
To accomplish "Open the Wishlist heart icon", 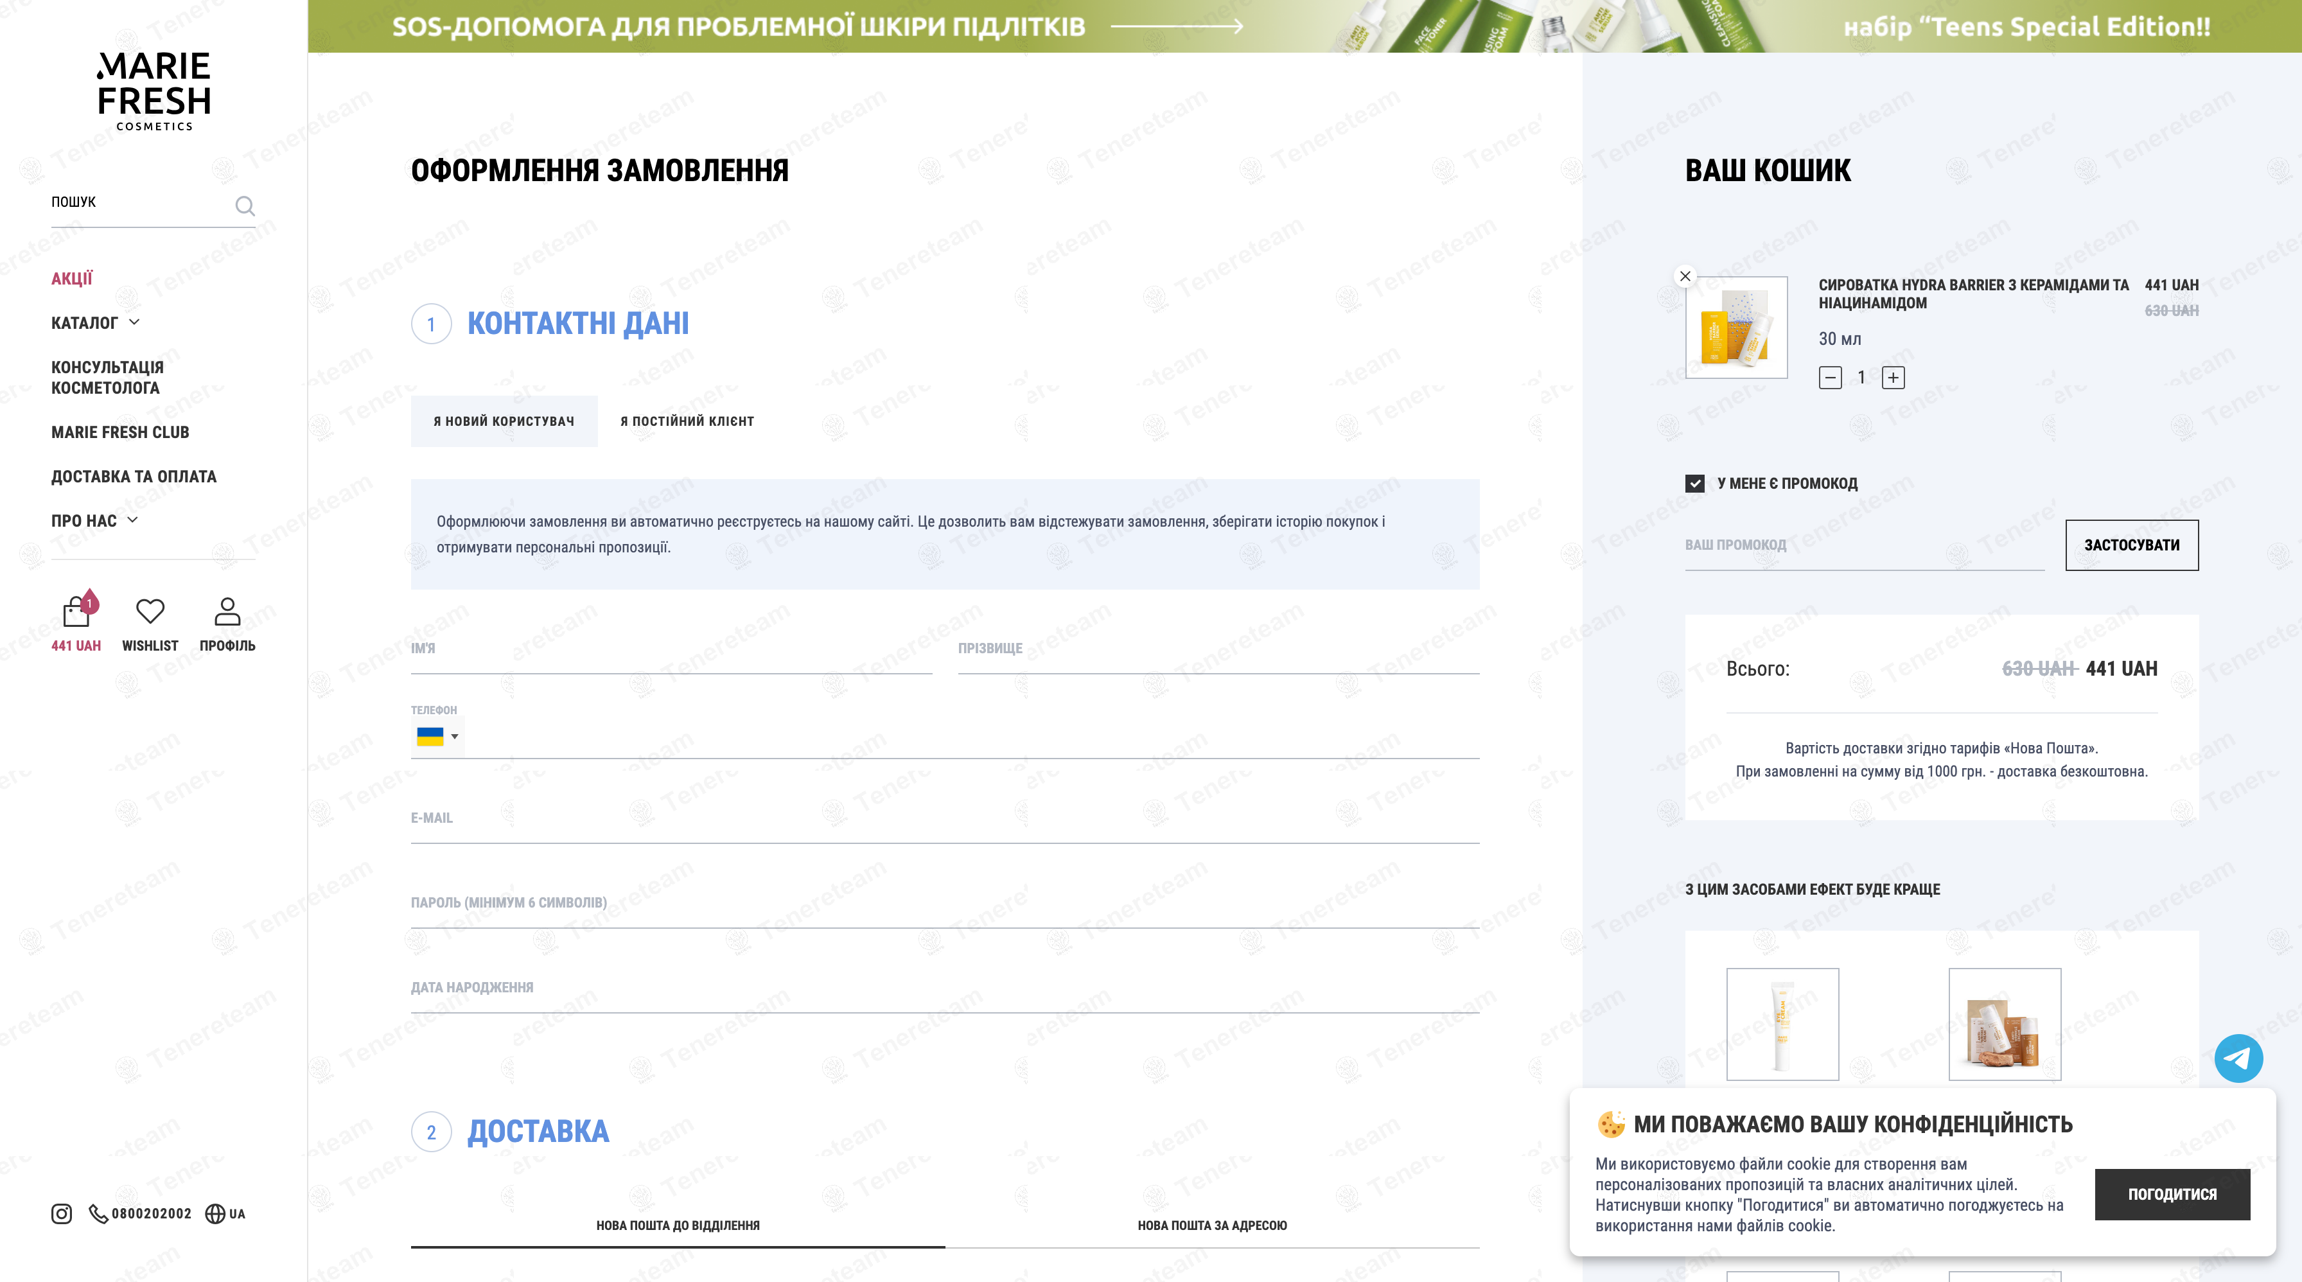I will click(x=150, y=611).
